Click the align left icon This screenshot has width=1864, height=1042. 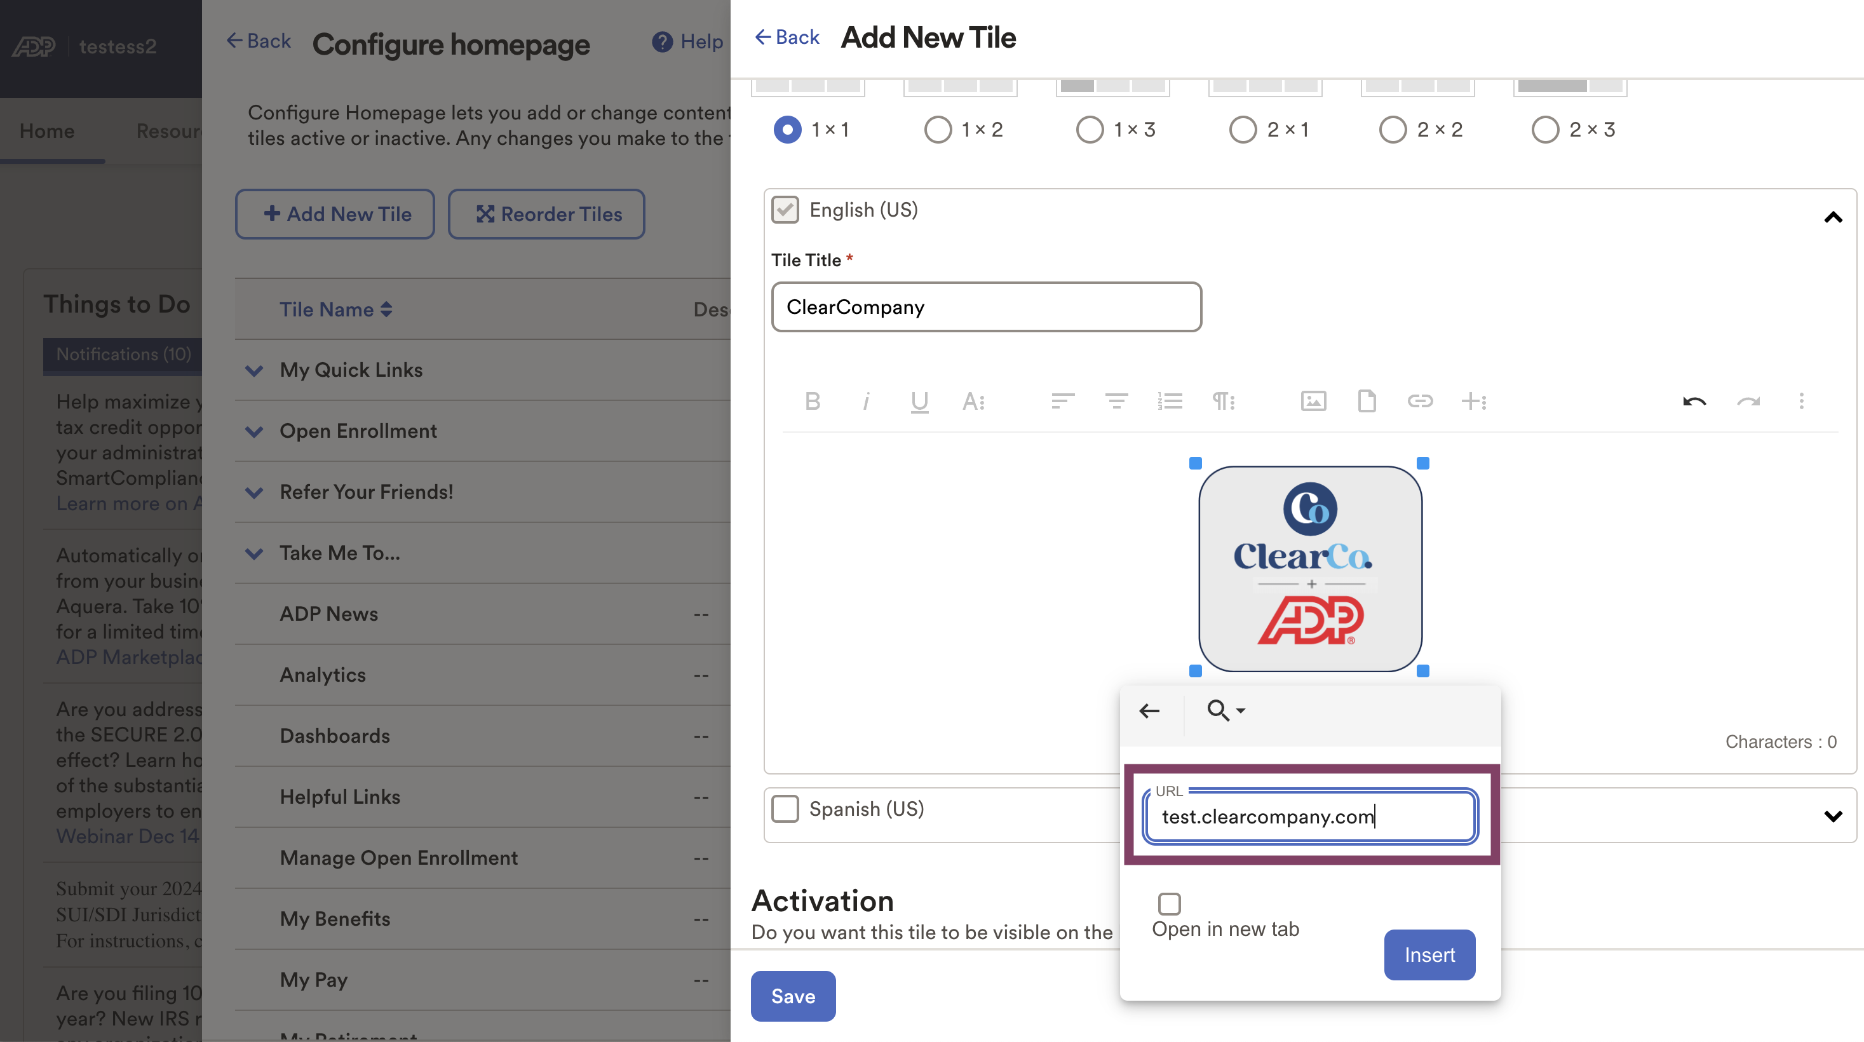tap(1062, 401)
